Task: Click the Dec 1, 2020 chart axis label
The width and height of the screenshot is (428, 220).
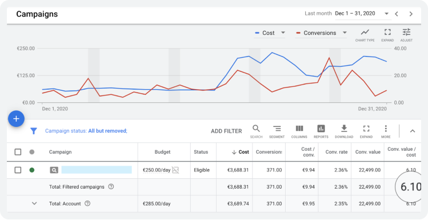Action: [x=55, y=109]
